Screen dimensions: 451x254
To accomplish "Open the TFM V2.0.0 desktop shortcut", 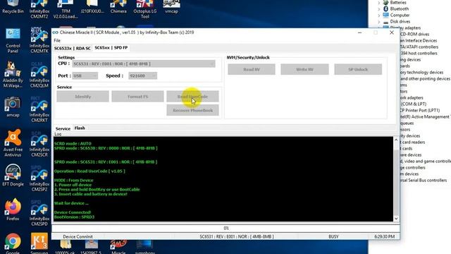I will coord(66,9).
